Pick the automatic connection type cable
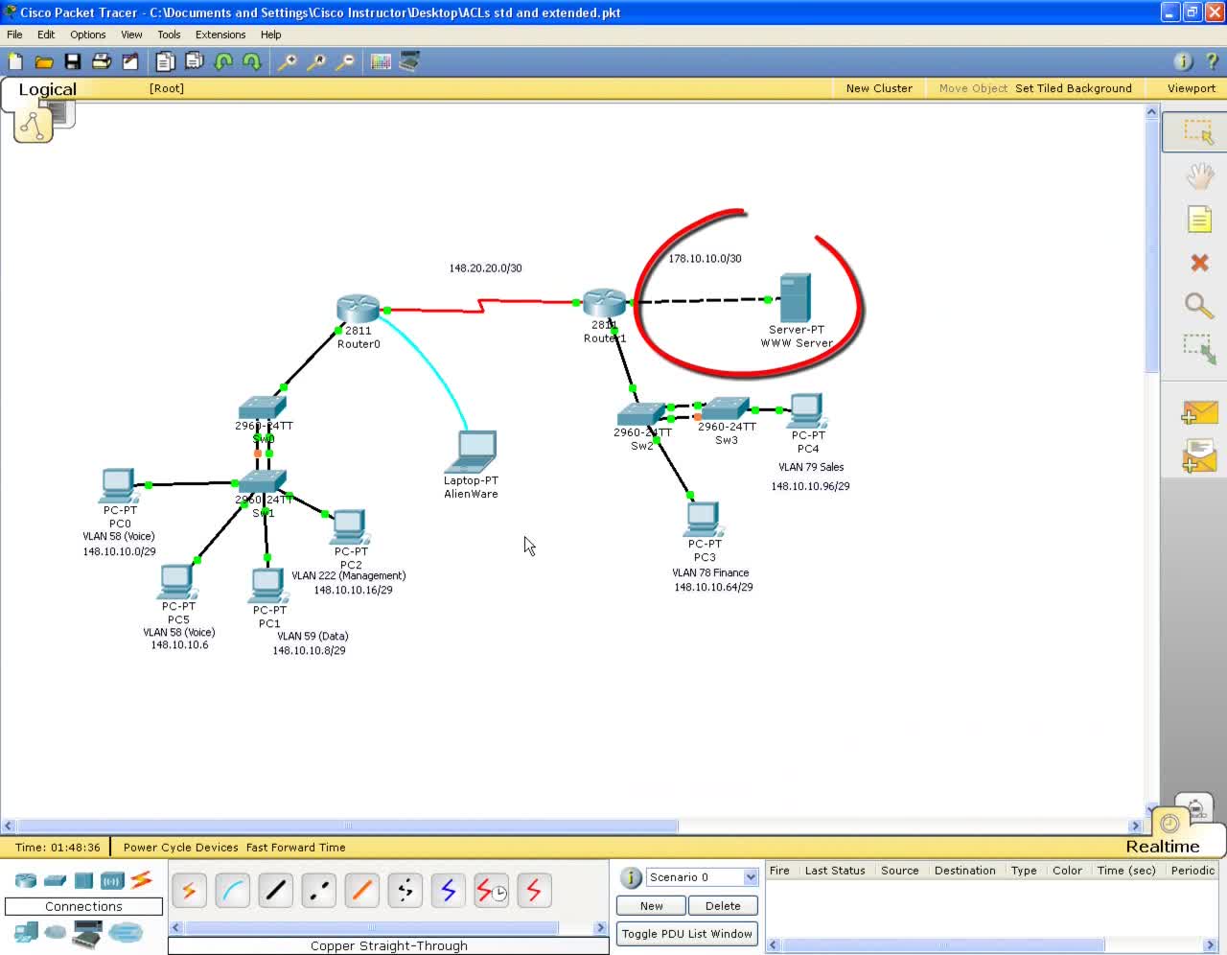This screenshot has height=955, width=1227. [x=189, y=891]
